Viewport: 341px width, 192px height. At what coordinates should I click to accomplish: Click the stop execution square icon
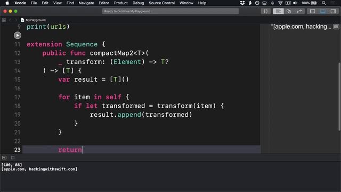click(13, 158)
